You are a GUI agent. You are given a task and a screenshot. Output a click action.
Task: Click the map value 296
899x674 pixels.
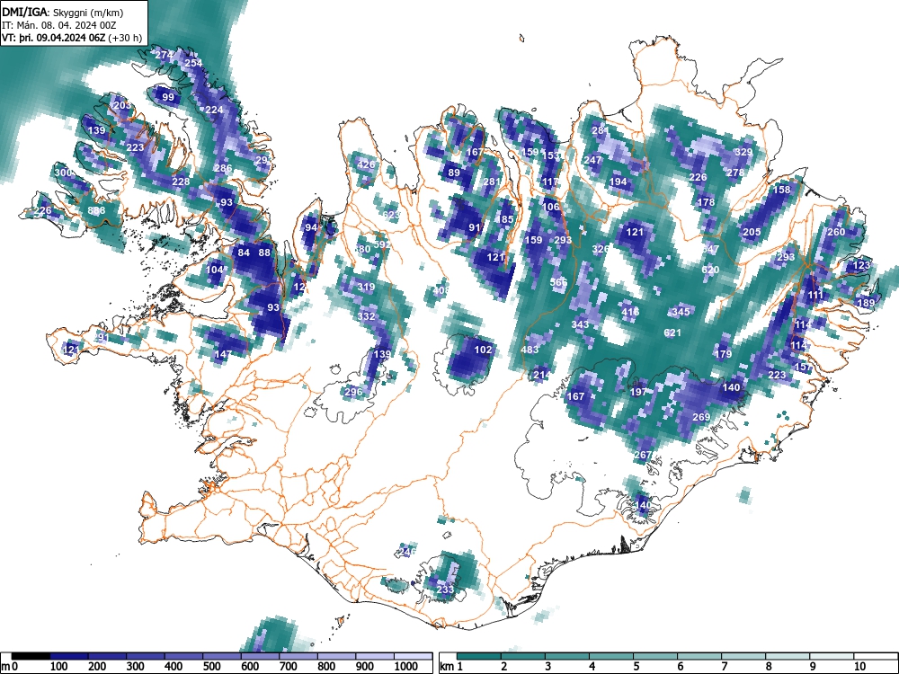(353, 392)
